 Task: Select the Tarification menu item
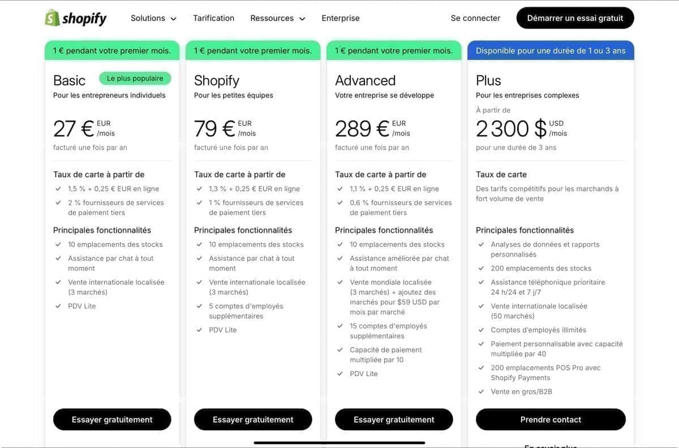213,18
